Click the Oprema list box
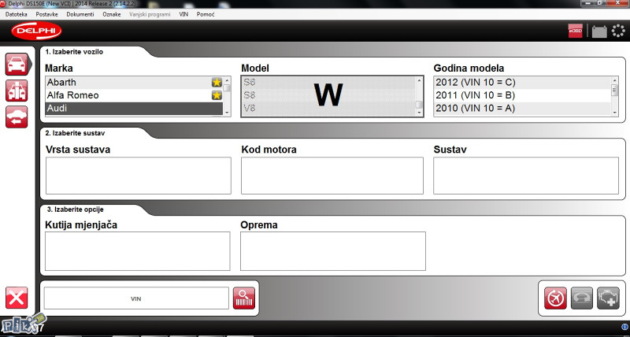Screen dimensions: 630x337 tap(332, 251)
